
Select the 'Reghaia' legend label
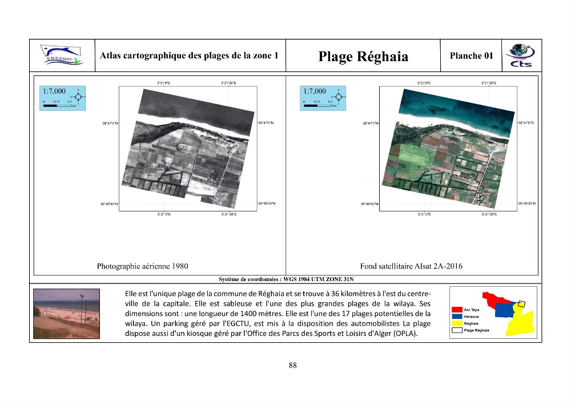(x=471, y=323)
